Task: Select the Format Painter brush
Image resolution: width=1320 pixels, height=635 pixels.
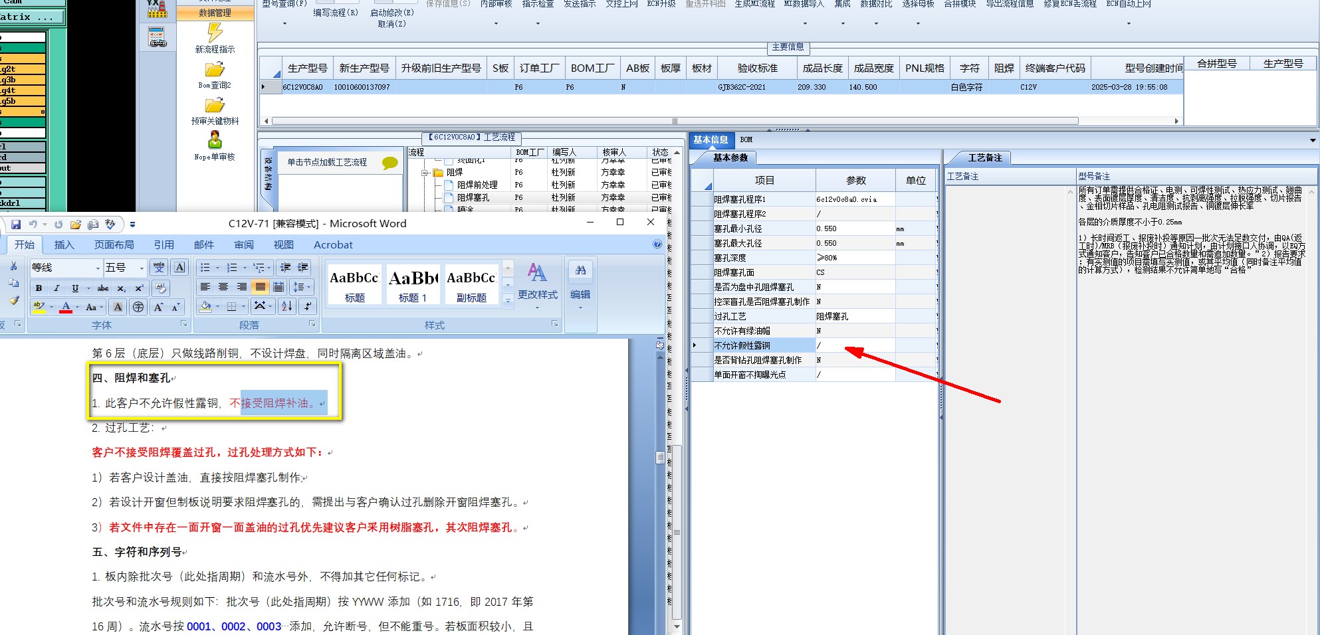Action: (x=13, y=300)
